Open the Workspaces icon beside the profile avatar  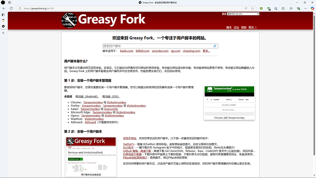10,3
